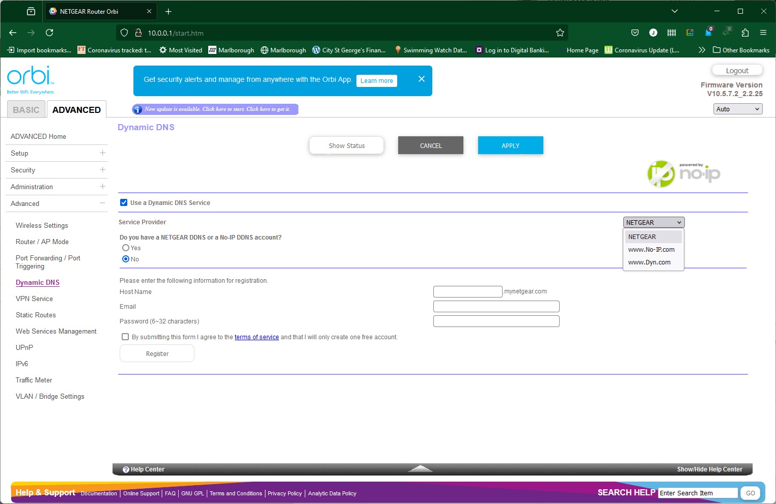The height and width of the screenshot is (504, 776).
Task: Open VPN Service settings
Action: coord(34,299)
